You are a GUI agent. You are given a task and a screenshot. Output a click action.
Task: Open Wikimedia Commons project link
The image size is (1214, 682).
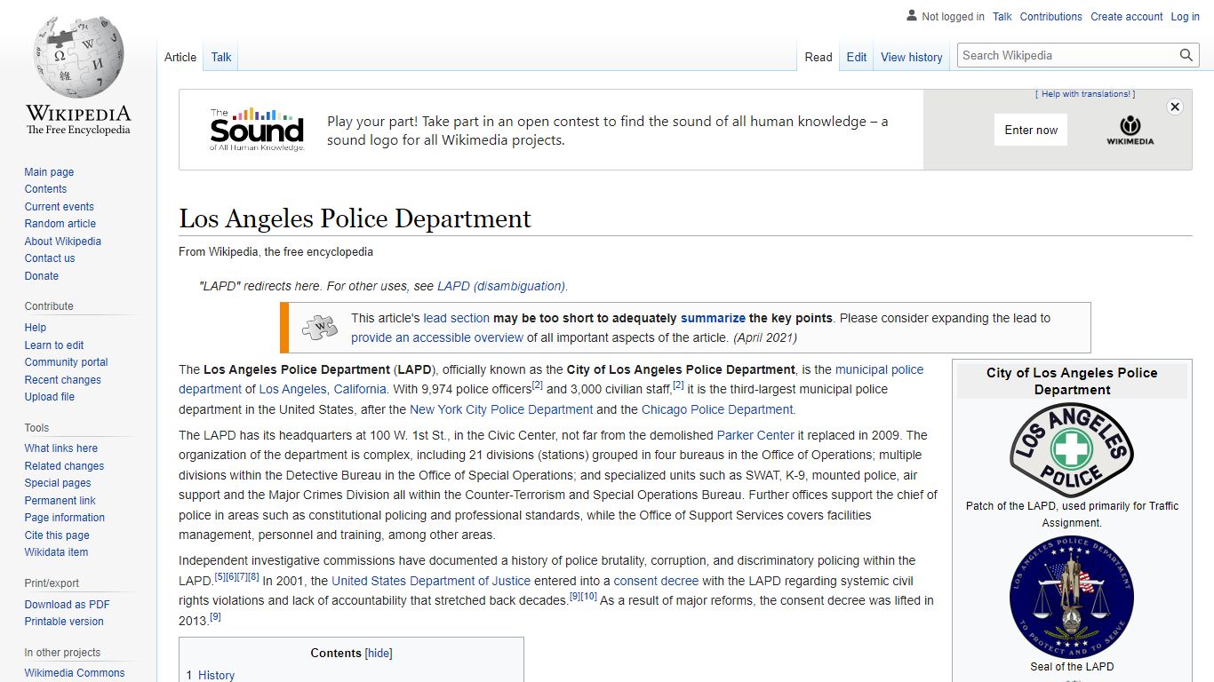pyautogui.click(x=75, y=673)
